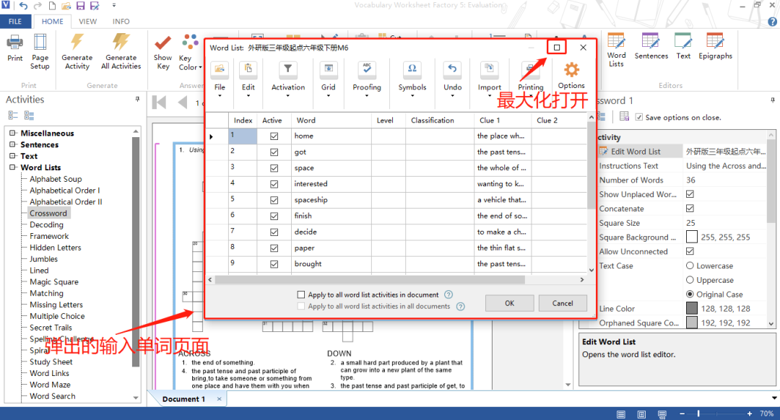Open the FILE ribbon tab

(x=15, y=22)
